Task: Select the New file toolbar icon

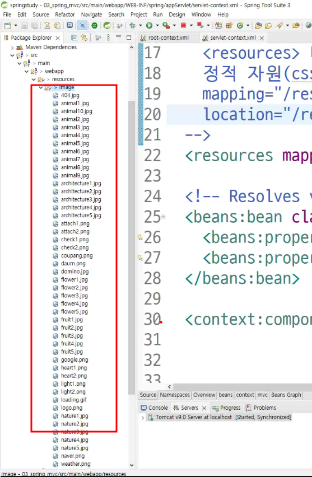Action: coord(7,26)
